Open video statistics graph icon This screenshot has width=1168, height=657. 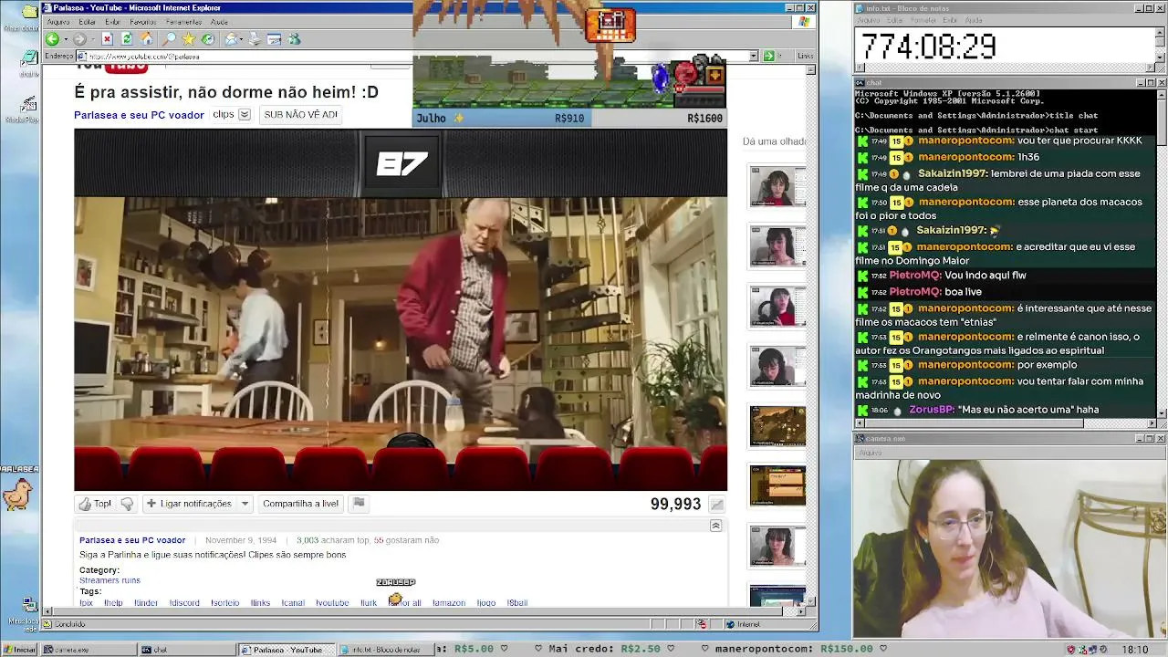pos(717,505)
